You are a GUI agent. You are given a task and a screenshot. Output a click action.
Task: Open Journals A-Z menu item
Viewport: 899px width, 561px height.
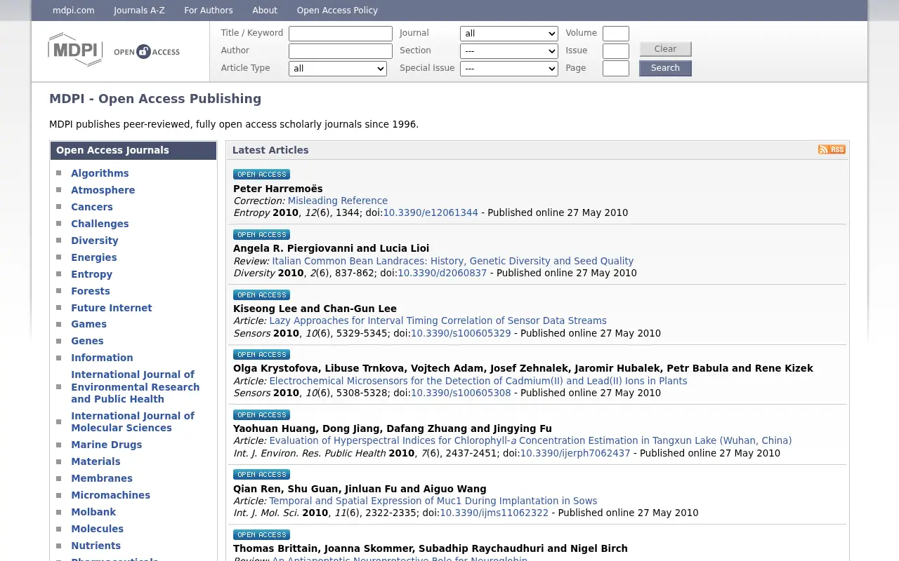[x=139, y=11]
